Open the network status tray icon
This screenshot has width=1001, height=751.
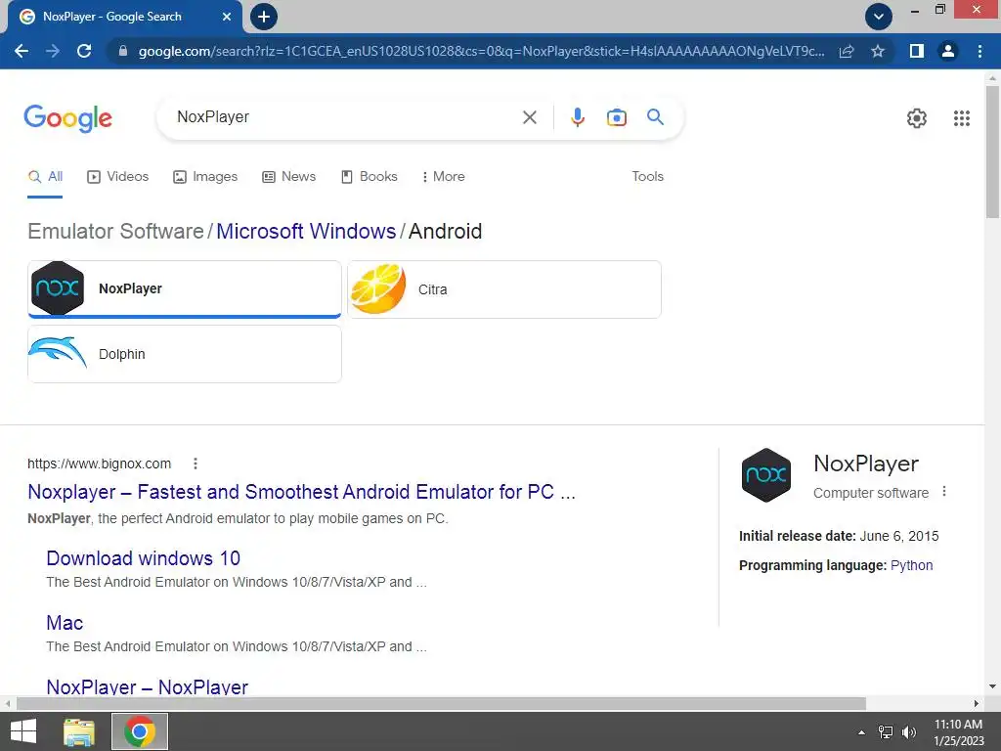click(x=886, y=732)
